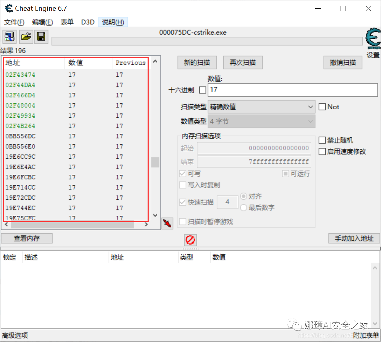
Task: Select address row 0BB556DC
Action: point(76,136)
